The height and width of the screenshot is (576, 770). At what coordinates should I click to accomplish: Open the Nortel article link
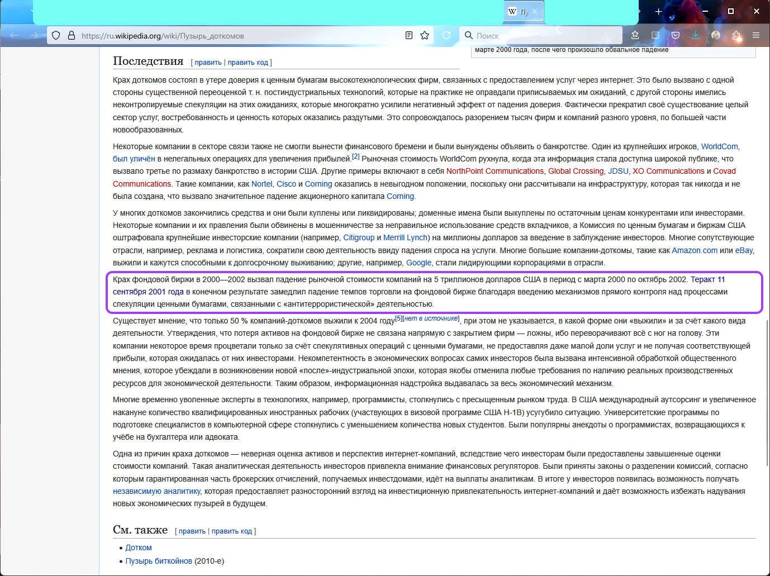262,184
